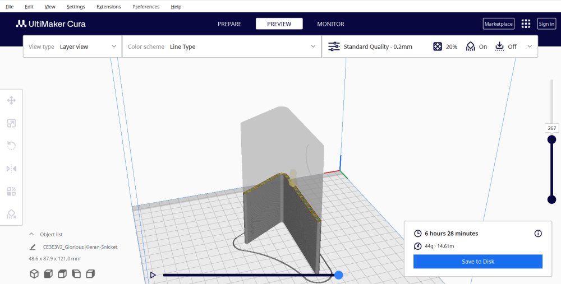
Task: Click the pencil icon beside model name
Action: coord(33,247)
